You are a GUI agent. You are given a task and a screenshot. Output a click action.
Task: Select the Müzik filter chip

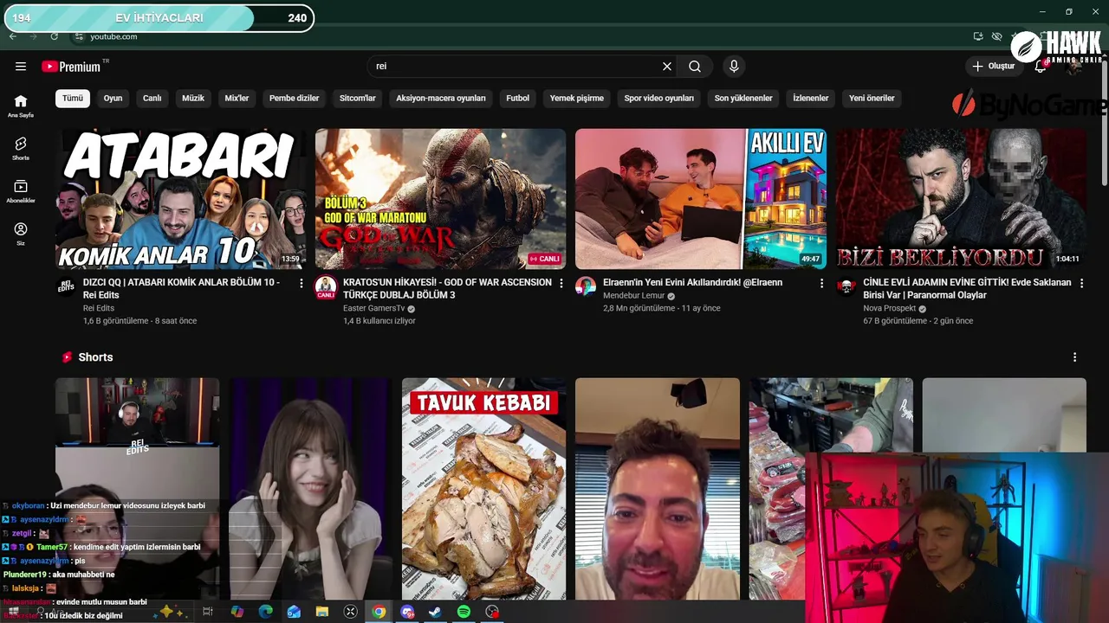[193, 98]
